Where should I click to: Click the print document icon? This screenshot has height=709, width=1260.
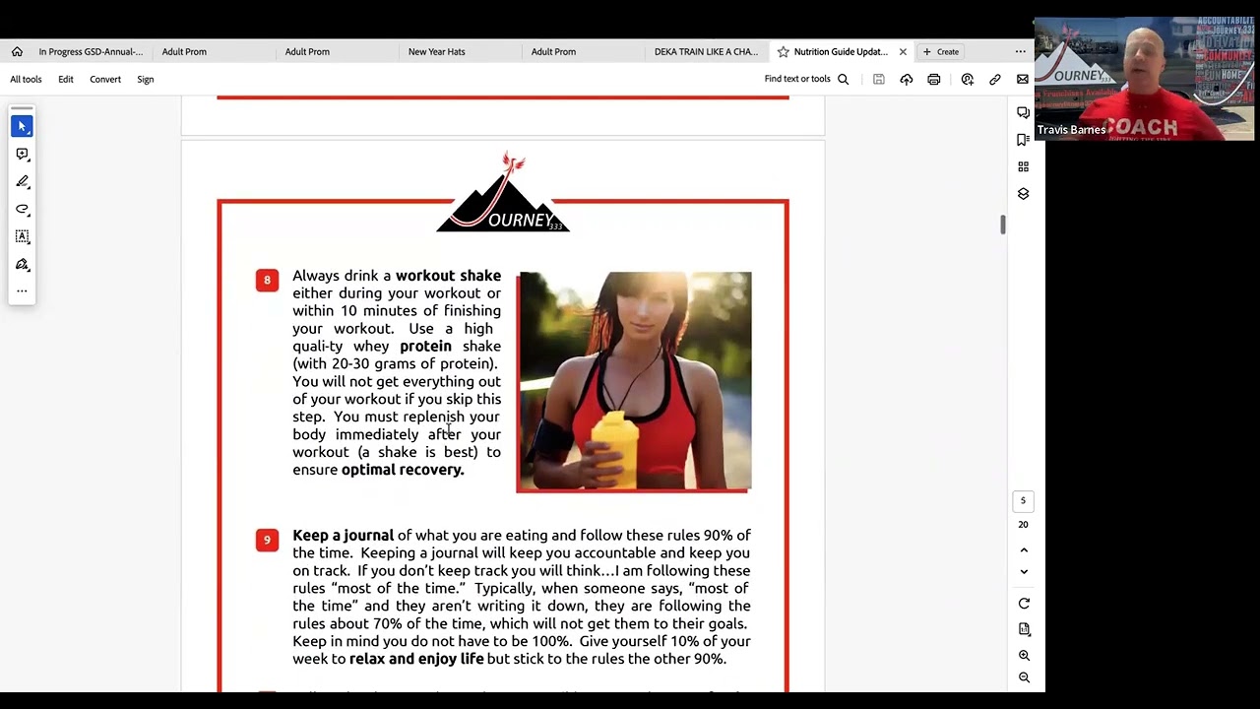(933, 79)
